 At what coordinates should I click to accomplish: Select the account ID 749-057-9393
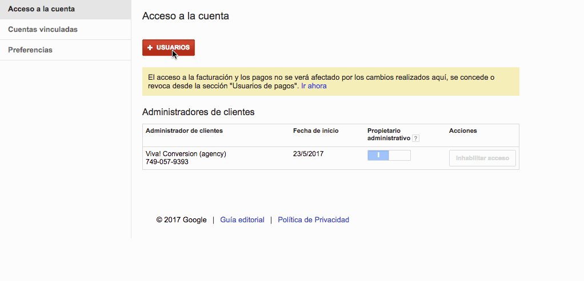click(167, 162)
